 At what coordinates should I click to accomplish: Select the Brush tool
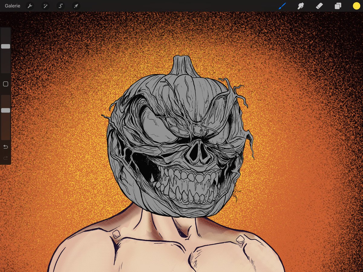tap(282, 6)
